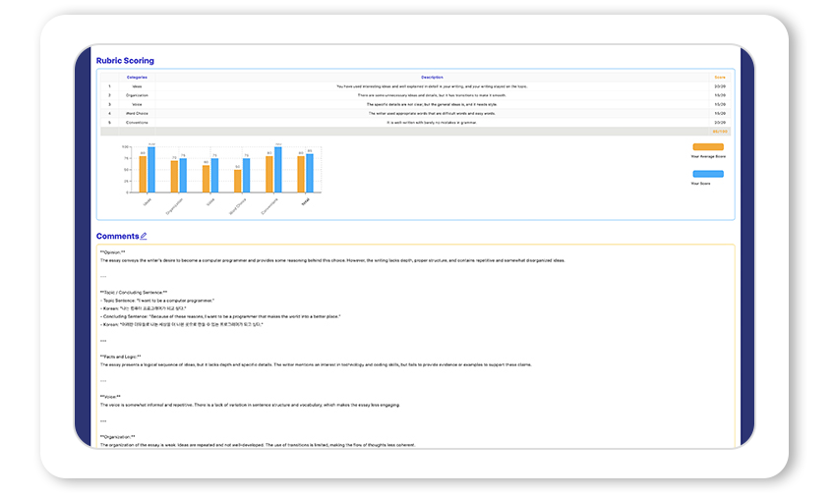Viewport: 833px width, 497px height.
Task: Click the orange Word Choice bar in chart
Action: click(237, 181)
